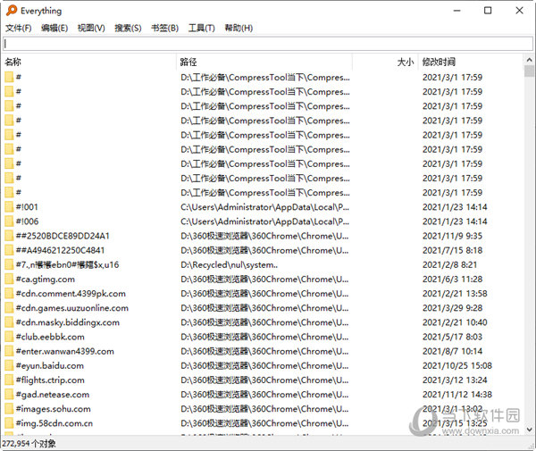Select the #!006 folder name
The width and height of the screenshot is (536, 451).
tap(27, 221)
